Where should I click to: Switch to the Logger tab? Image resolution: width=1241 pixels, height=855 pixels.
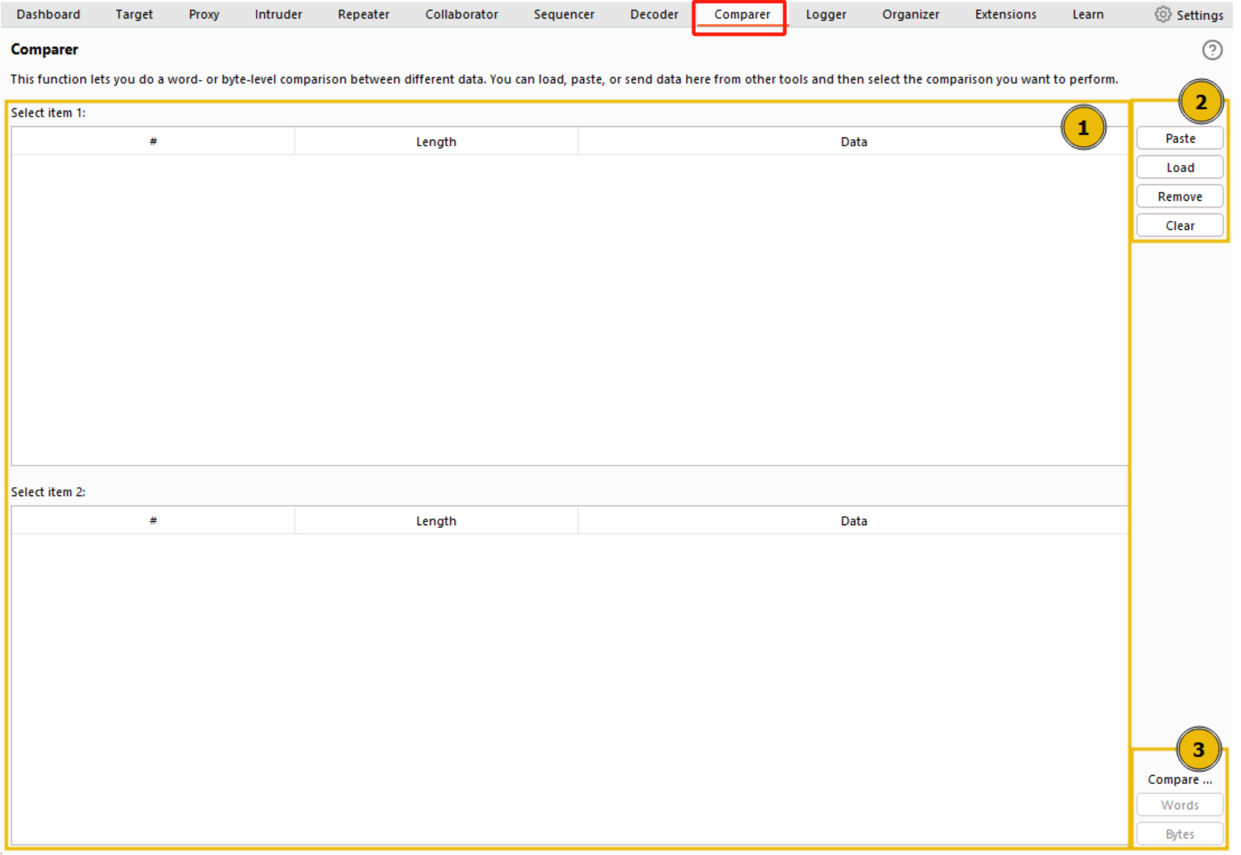click(825, 14)
